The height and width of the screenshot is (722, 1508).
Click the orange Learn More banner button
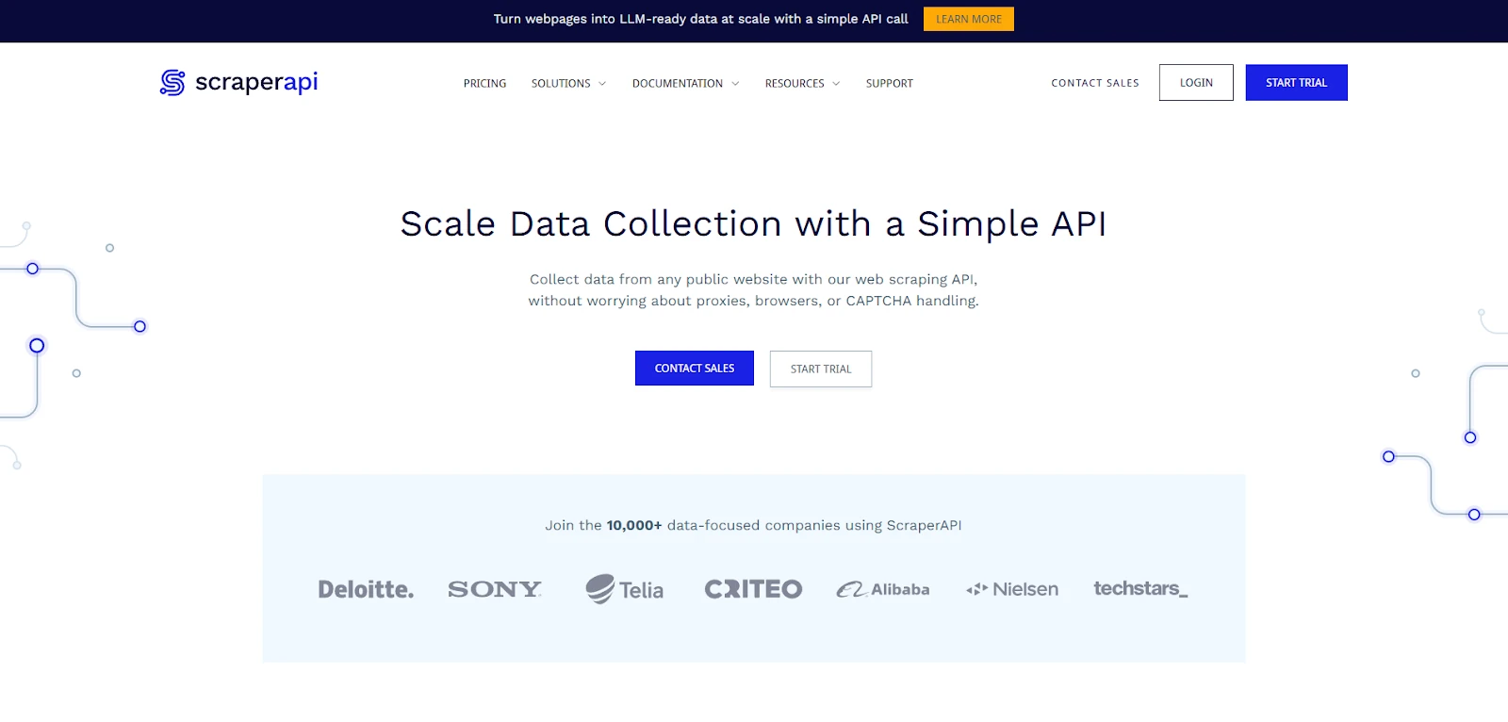(x=969, y=19)
